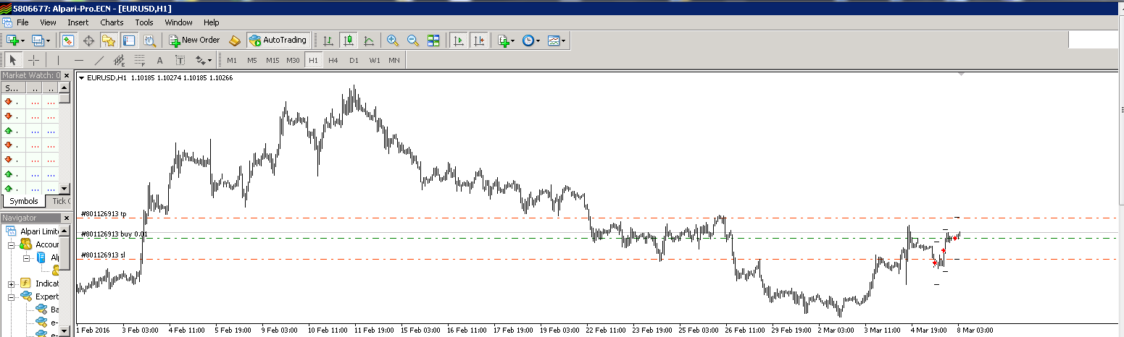Select the text label tool
1124x337 pixels.
[180, 60]
